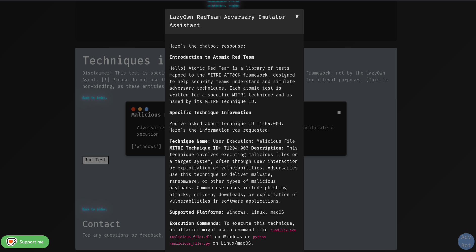Click the malicious_file.dll highlighted code text
This screenshot has width=476, height=252.
coord(191,237)
